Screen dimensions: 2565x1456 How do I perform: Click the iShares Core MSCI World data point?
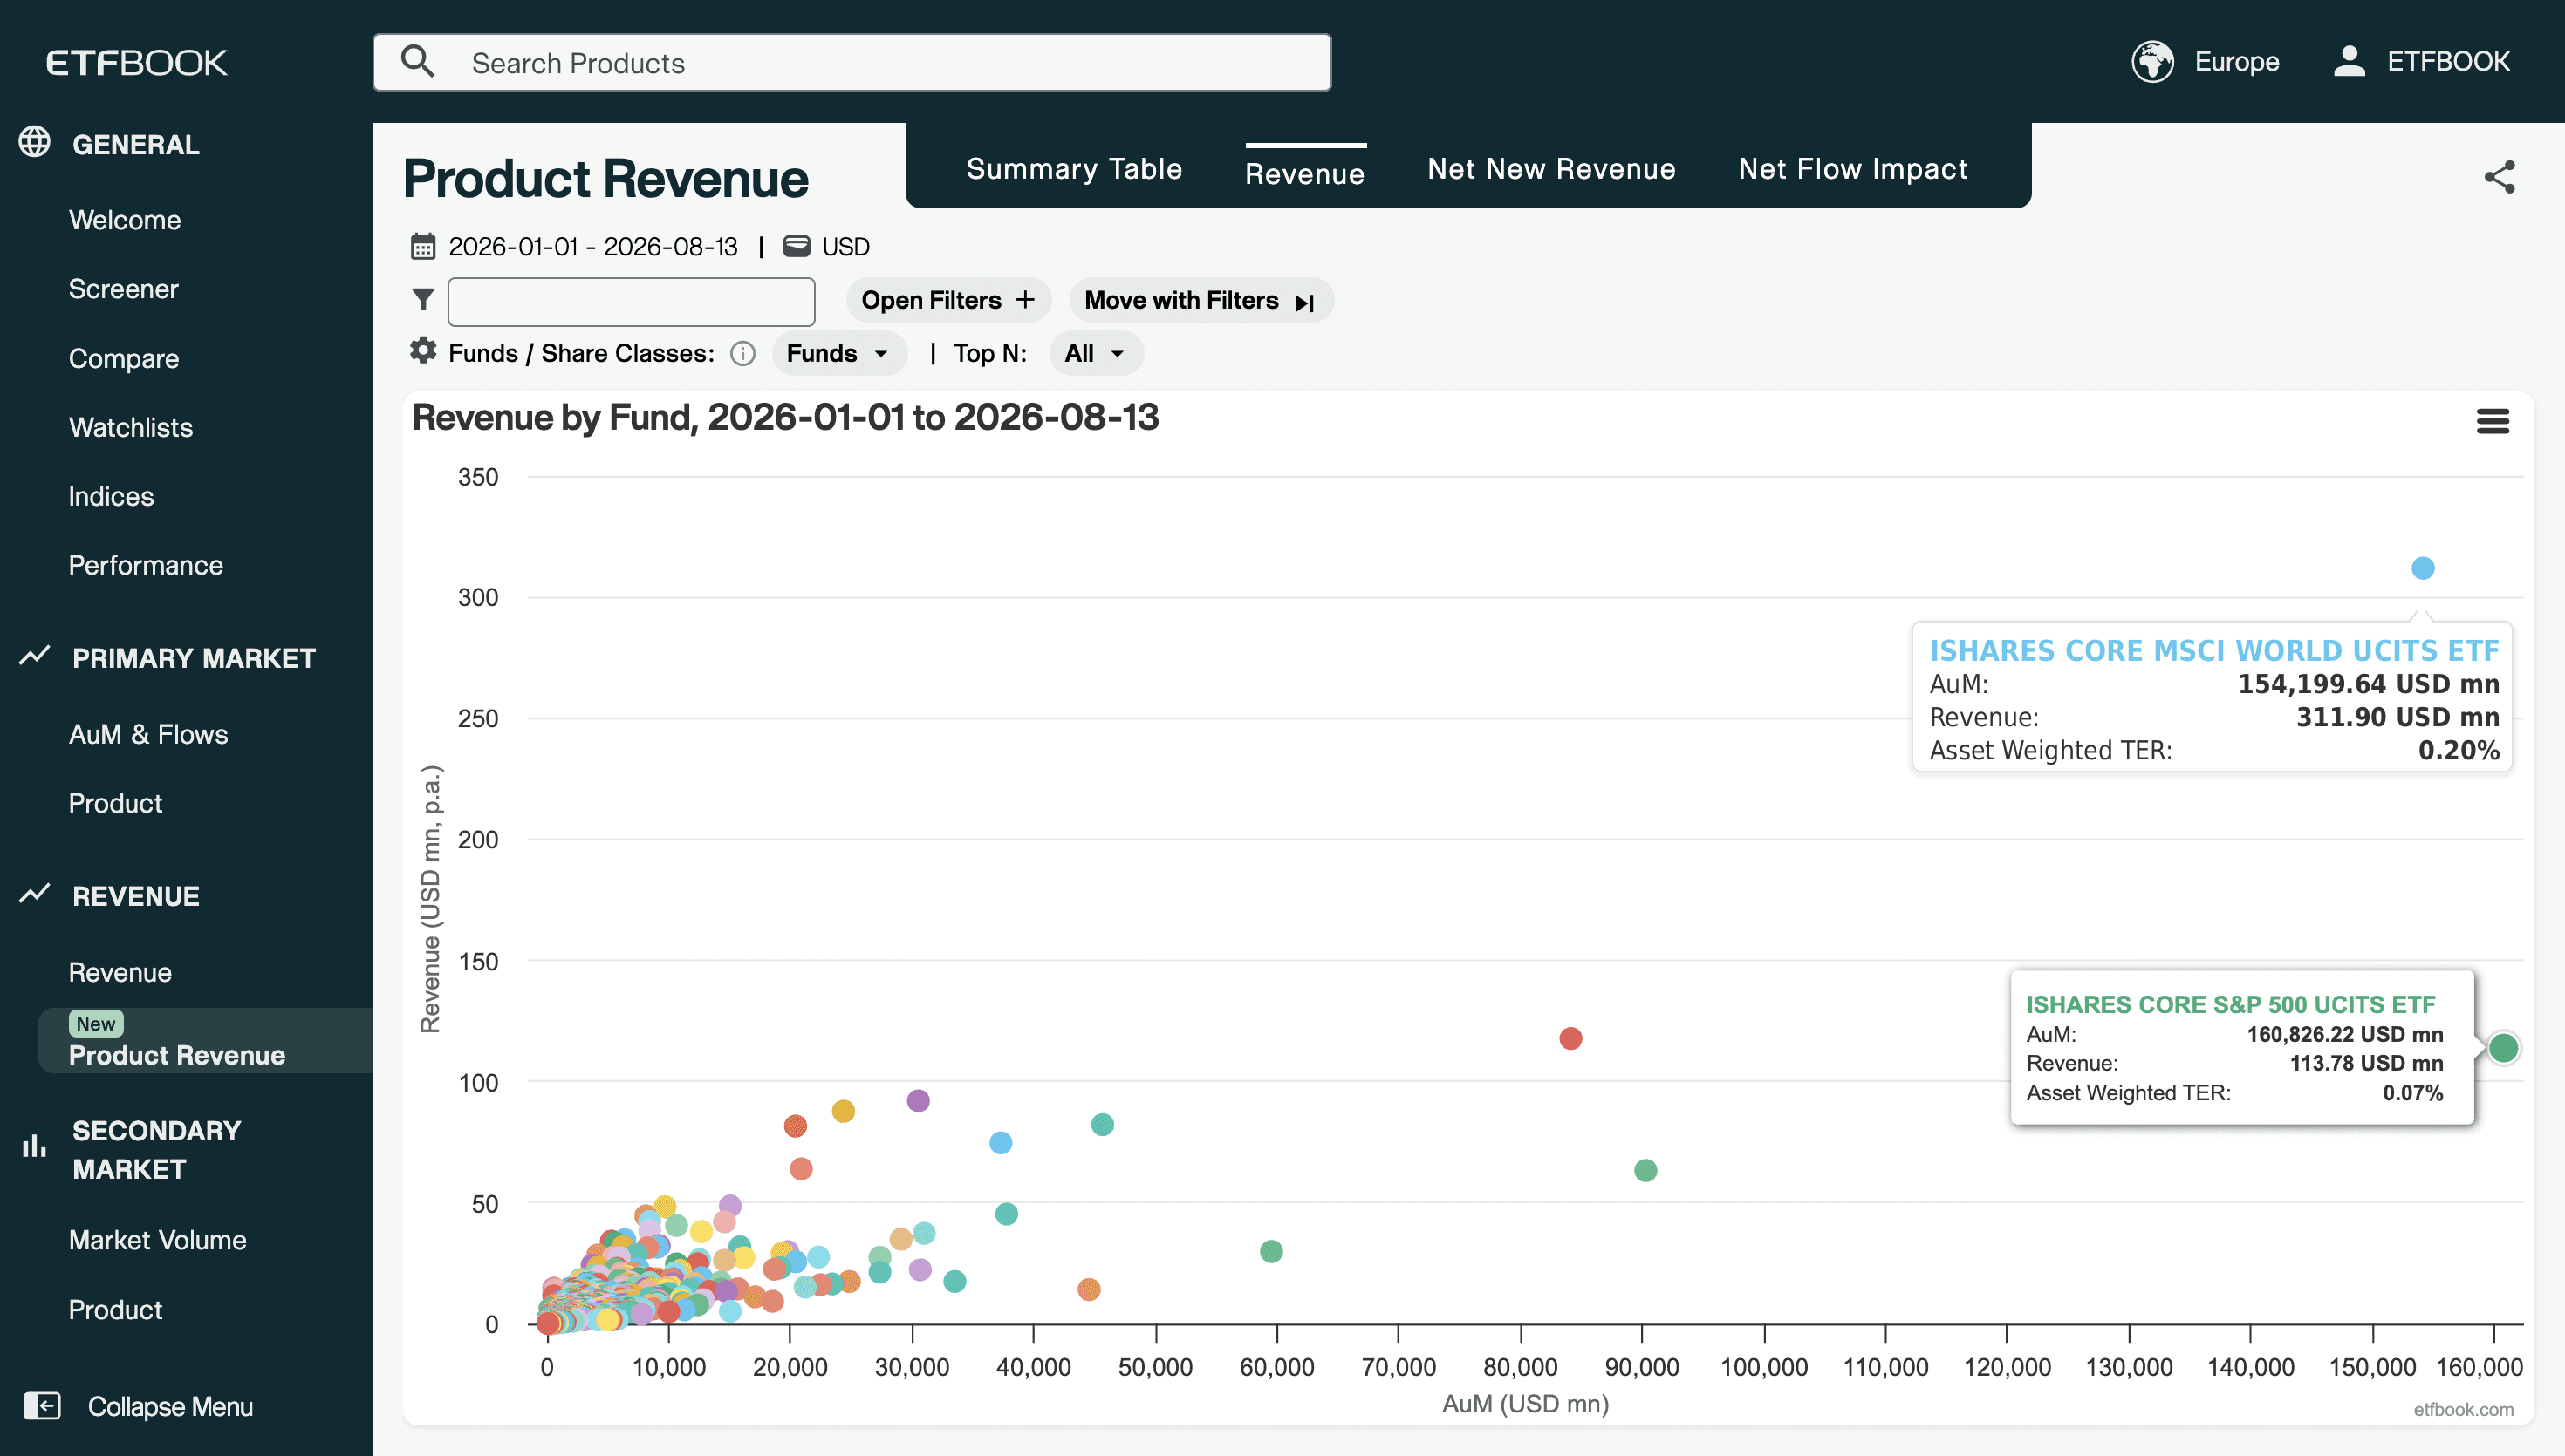(x=2422, y=568)
